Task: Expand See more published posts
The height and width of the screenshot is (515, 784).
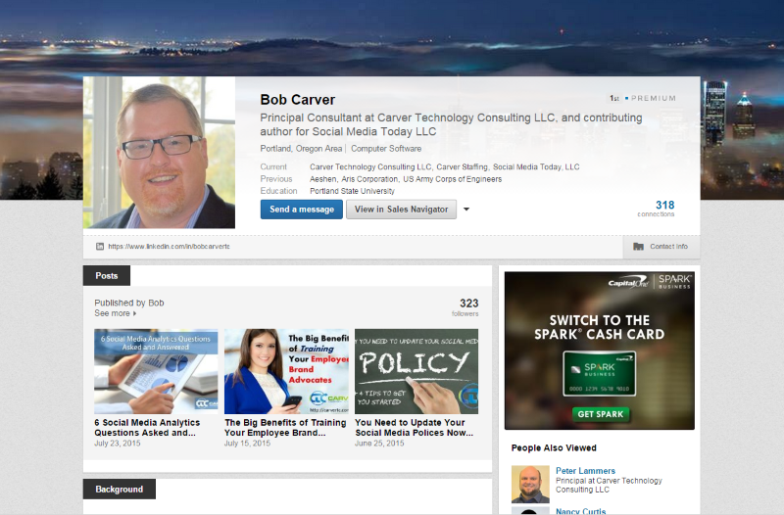Action: point(115,313)
